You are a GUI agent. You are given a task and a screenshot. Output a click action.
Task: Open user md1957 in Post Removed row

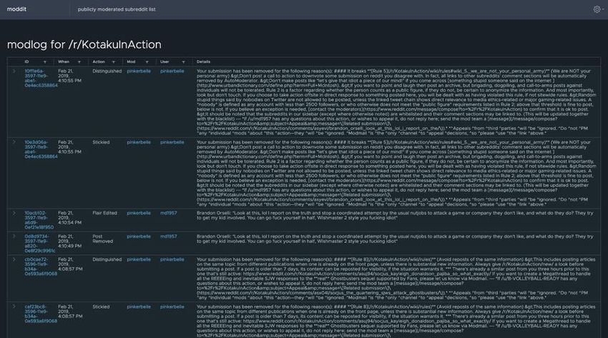pyautogui.click(x=168, y=237)
